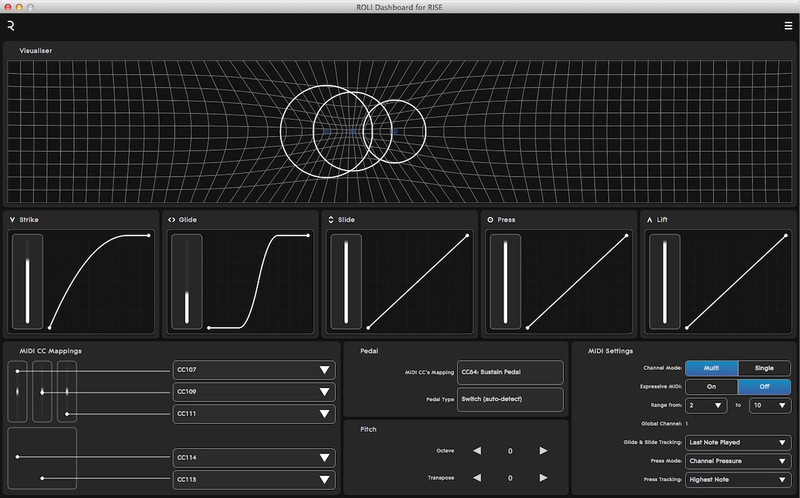The width and height of the screenshot is (800, 498).
Task: Open the CC107 mapping dropdown
Action: coord(254,370)
